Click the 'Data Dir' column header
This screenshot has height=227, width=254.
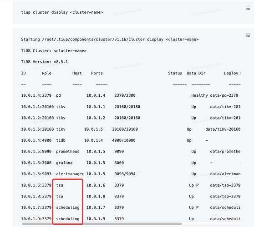pos(196,73)
